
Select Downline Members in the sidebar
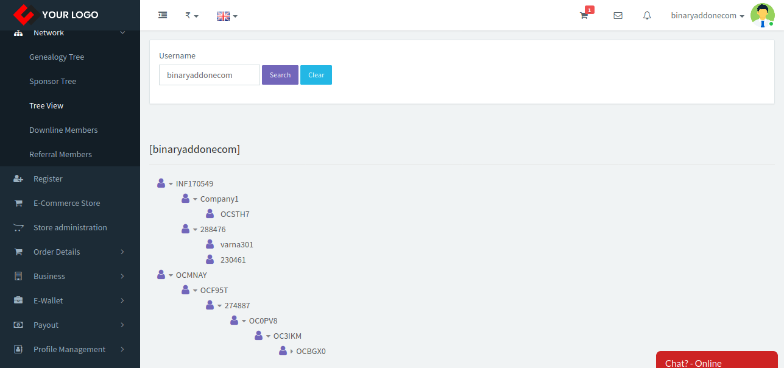63,130
